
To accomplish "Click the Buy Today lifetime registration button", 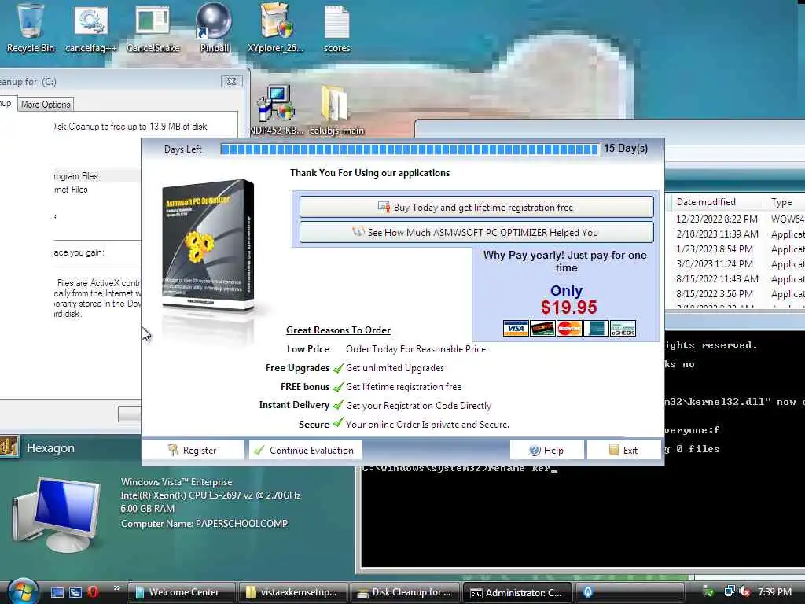I will pyautogui.click(x=476, y=208).
